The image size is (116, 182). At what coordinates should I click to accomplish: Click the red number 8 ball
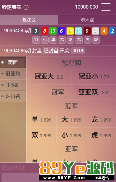point(45,31)
